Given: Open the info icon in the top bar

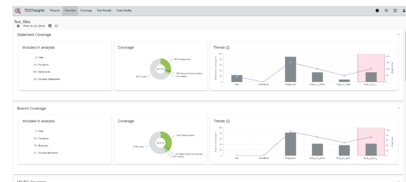Looking at the screenshot, I should (x=377, y=11).
